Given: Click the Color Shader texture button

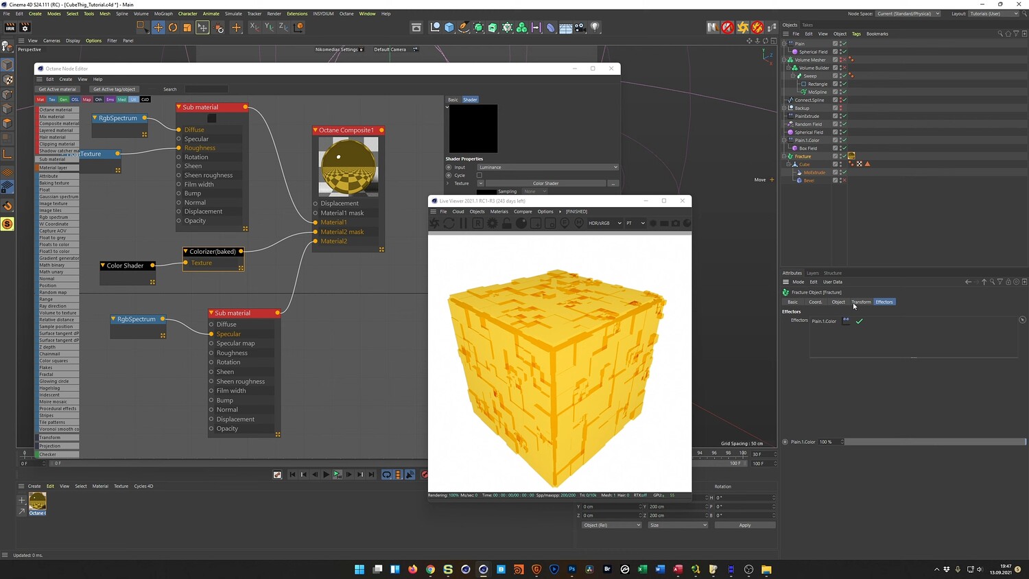Looking at the screenshot, I should point(545,183).
